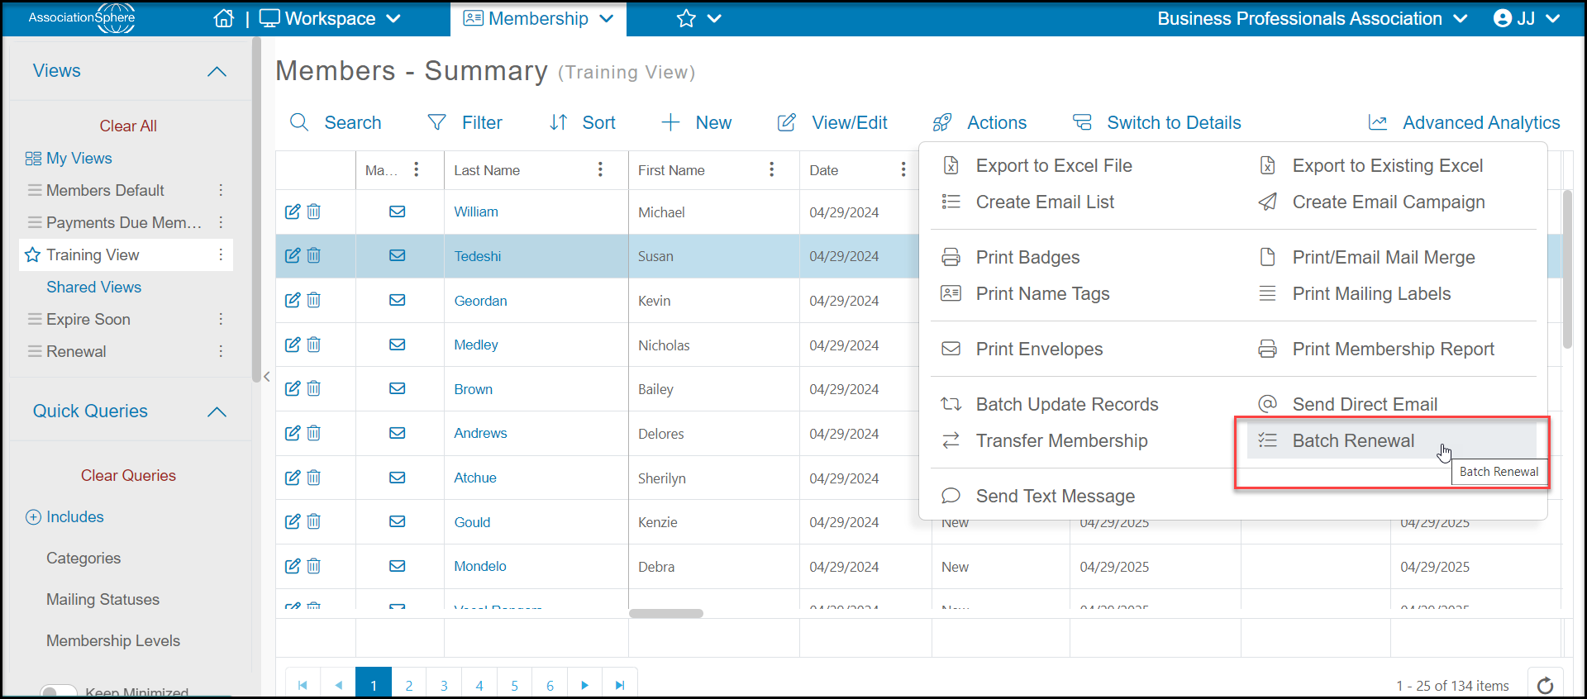Open Last Name column options menu
The width and height of the screenshot is (1587, 699).
[x=600, y=169]
